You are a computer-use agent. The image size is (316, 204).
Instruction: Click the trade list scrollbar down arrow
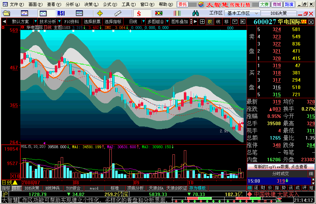pyautogui.click(x=313, y=183)
